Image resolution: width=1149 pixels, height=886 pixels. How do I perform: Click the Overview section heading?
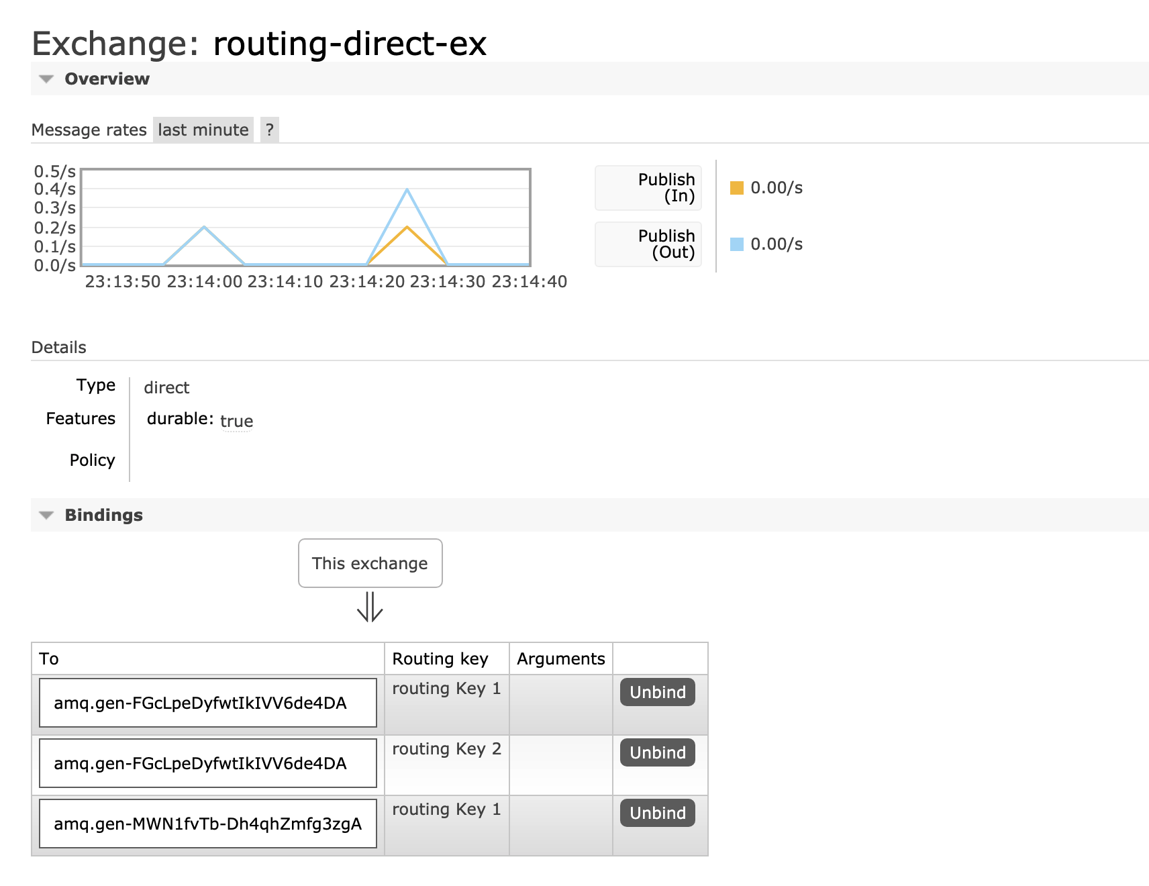tap(107, 79)
